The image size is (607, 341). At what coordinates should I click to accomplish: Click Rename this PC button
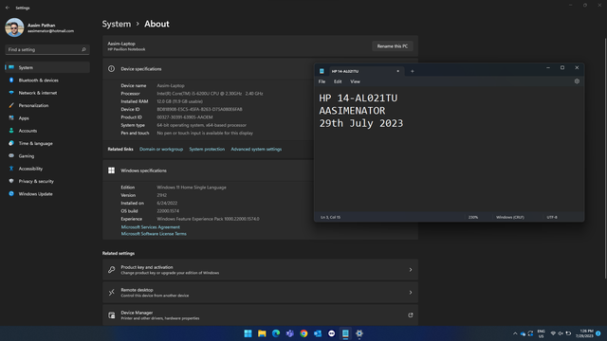(x=392, y=46)
